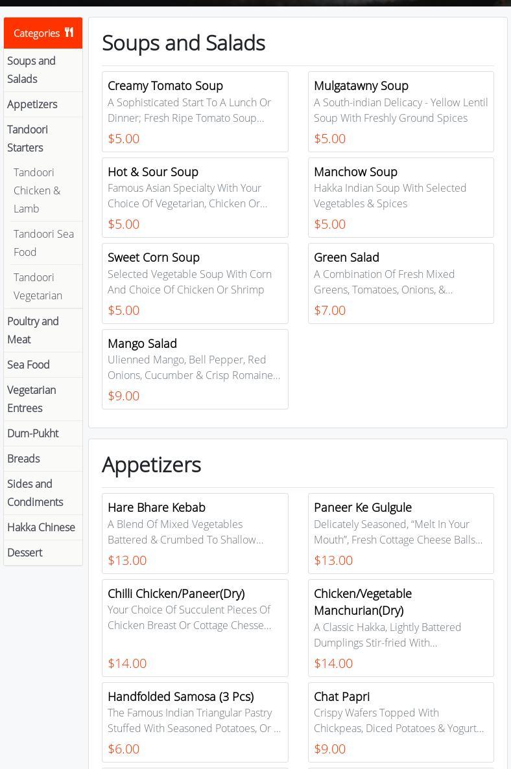The height and width of the screenshot is (769, 511).
Task: Select Dum-Pukht in the category list
Action: point(32,433)
